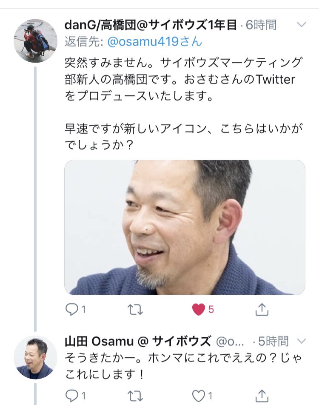Open 山田 Osamu @ サイボウズ display name
The width and height of the screenshot is (319, 405).
pos(138,341)
